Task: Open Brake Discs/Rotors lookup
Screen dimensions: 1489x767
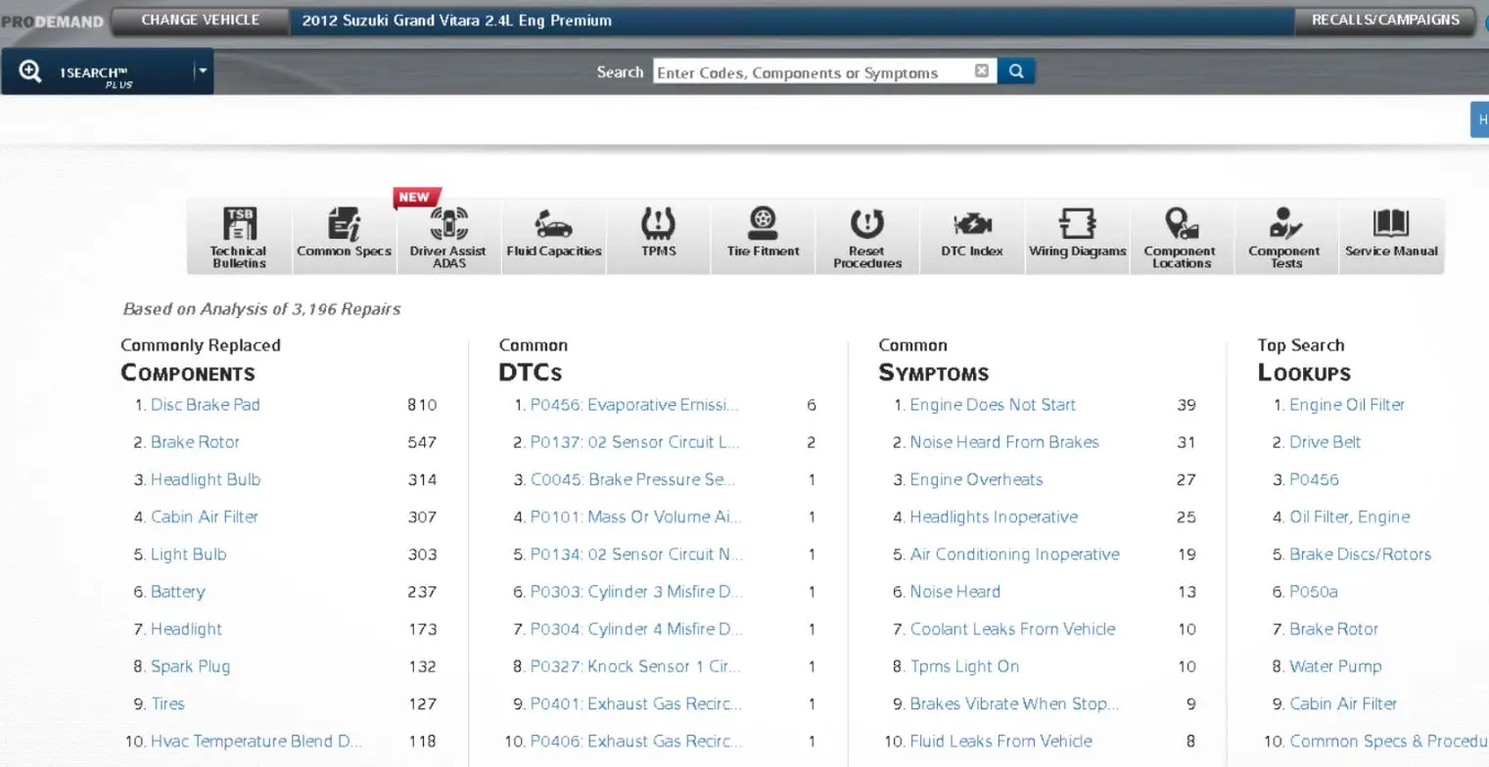Action: click(1360, 554)
